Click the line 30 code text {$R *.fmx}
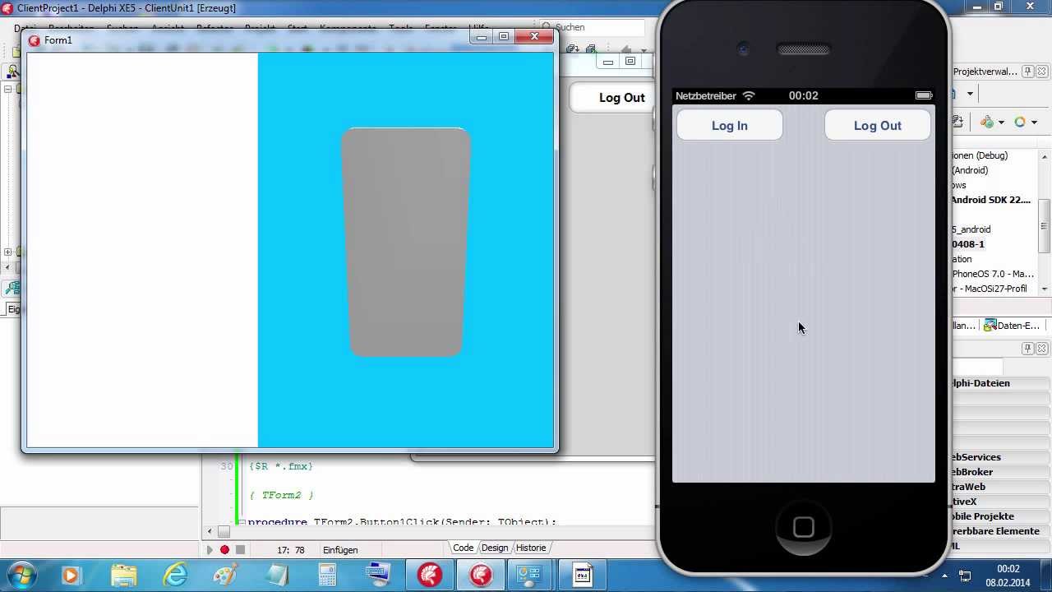The width and height of the screenshot is (1052, 592). (x=280, y=466)
